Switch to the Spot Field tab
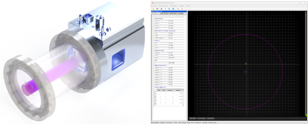Screen dimensions: 308x125 click(164, 13)
